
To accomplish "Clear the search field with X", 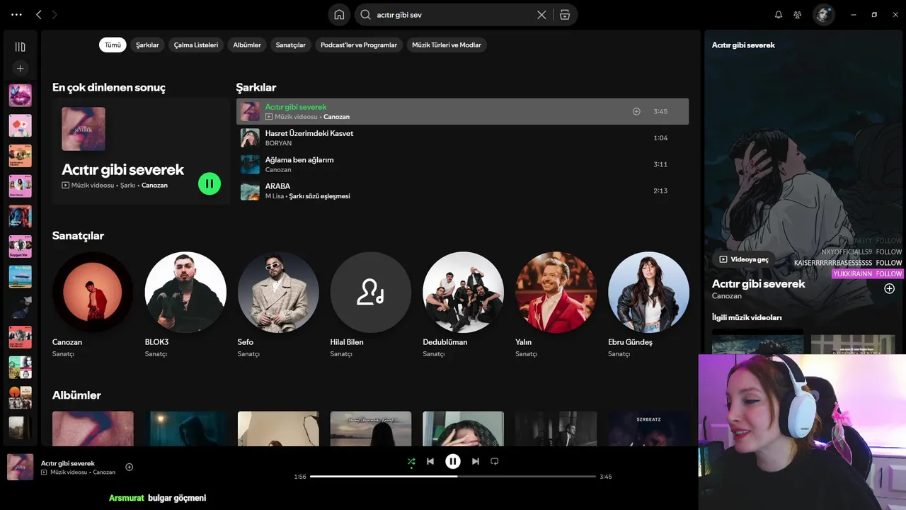I will click(541, 14).
